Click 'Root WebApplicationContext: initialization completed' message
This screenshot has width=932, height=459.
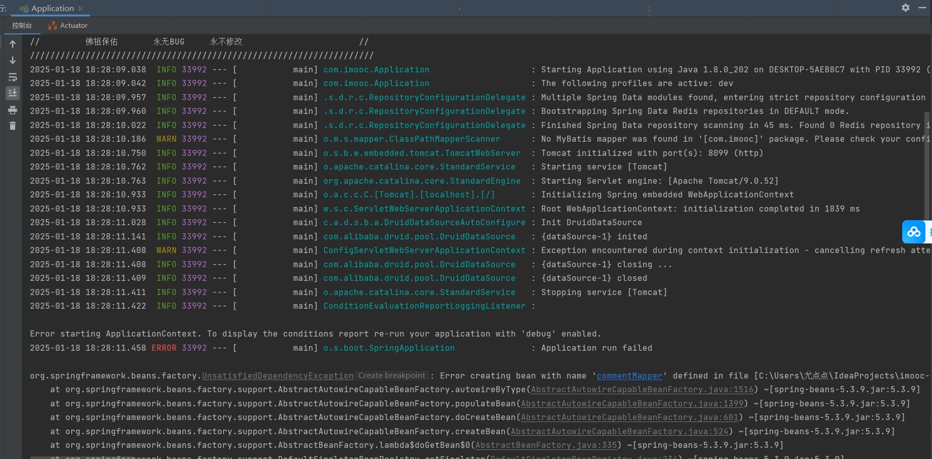click(700, 209)
